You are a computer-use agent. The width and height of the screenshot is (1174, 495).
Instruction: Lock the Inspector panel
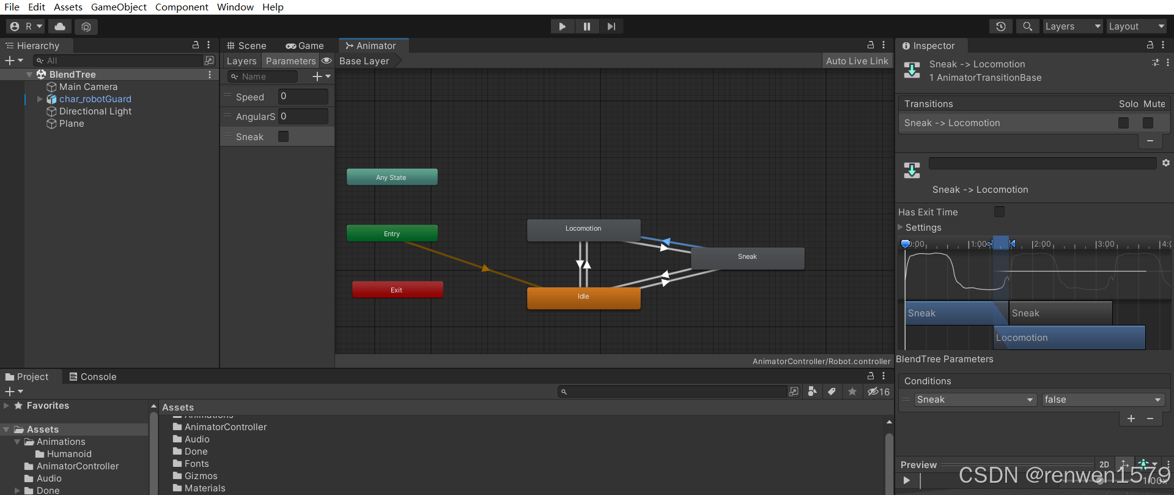(1150, 45)
